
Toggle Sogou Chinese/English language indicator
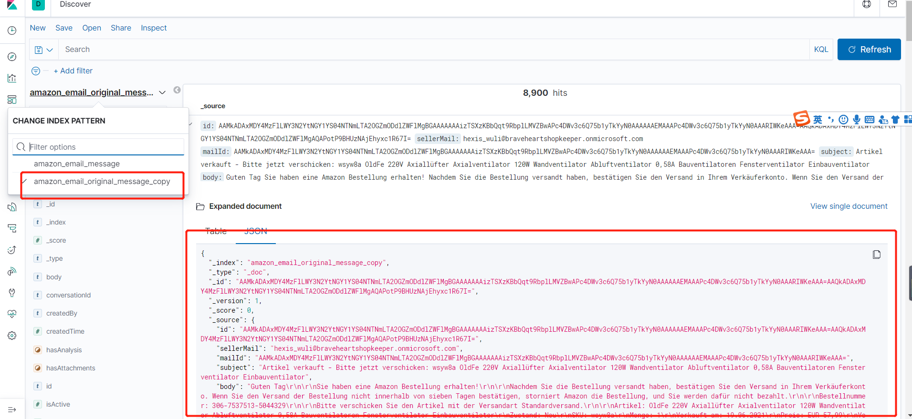click(818, 119)
